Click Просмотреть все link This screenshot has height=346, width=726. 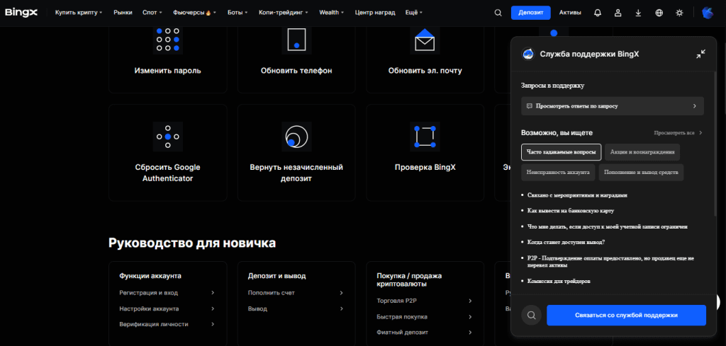[678, 132]
